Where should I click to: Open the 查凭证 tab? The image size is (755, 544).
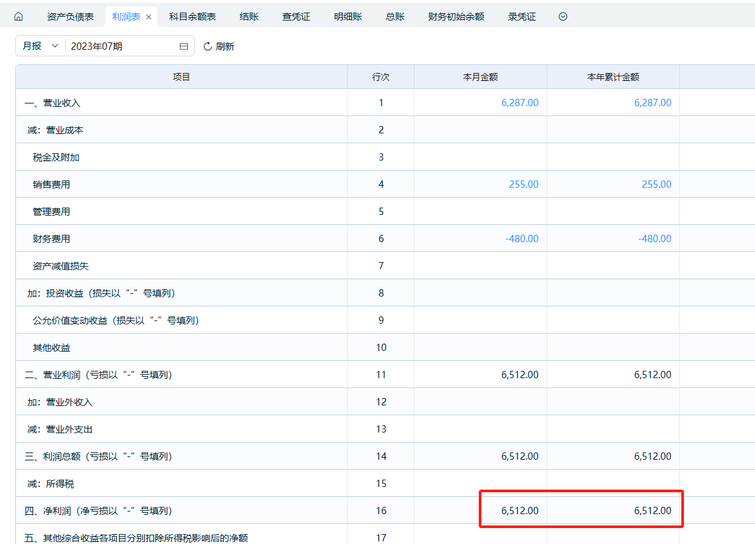click(296, 17)
